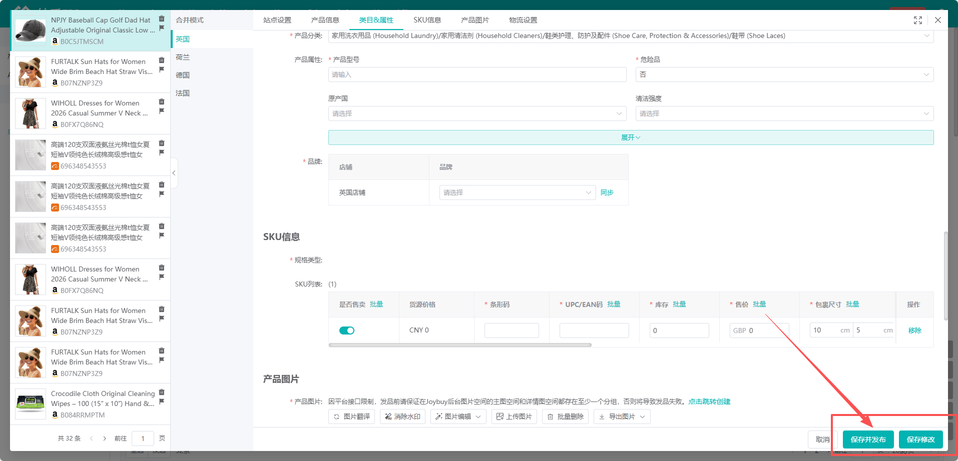Open the 英国店铺 brand select dropdown
958x461 pixels.
click(x=517, y=192)
